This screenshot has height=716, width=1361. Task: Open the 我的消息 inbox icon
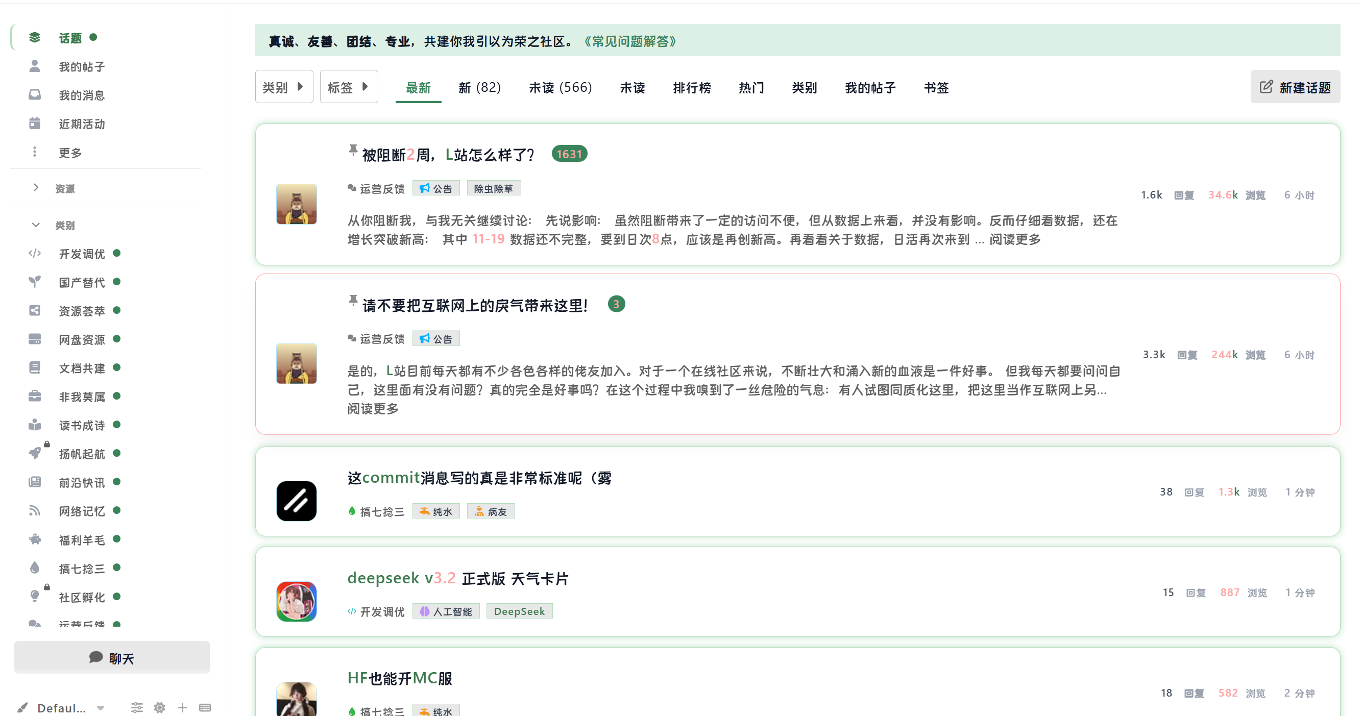35,95
